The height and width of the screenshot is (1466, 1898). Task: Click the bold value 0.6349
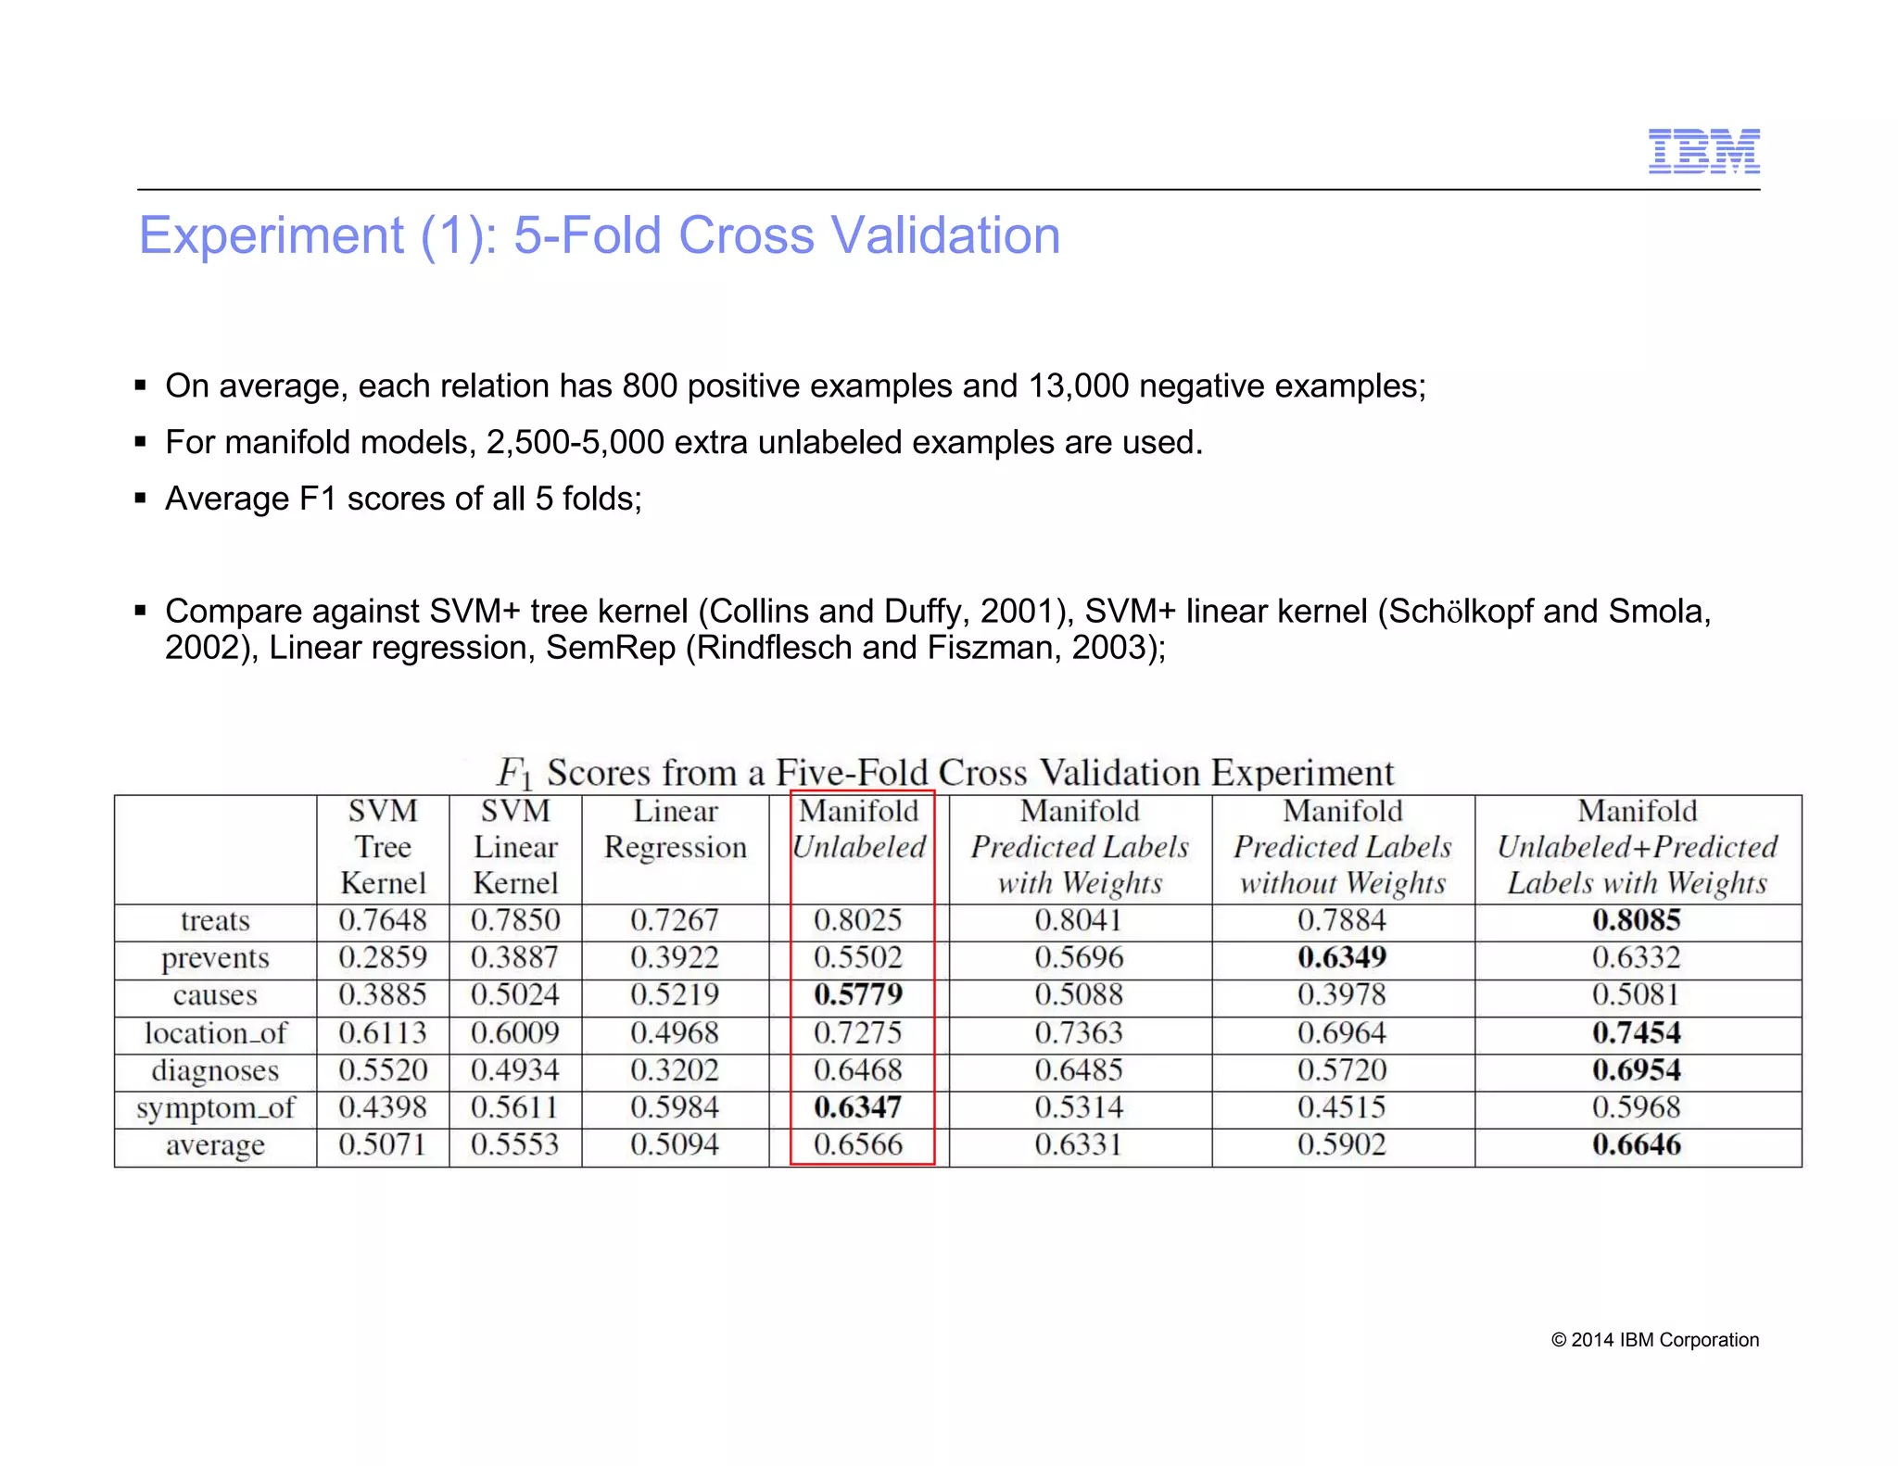(x=1342, y=957)
